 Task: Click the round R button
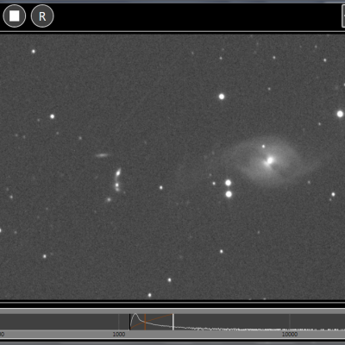(x=42, y=16)
